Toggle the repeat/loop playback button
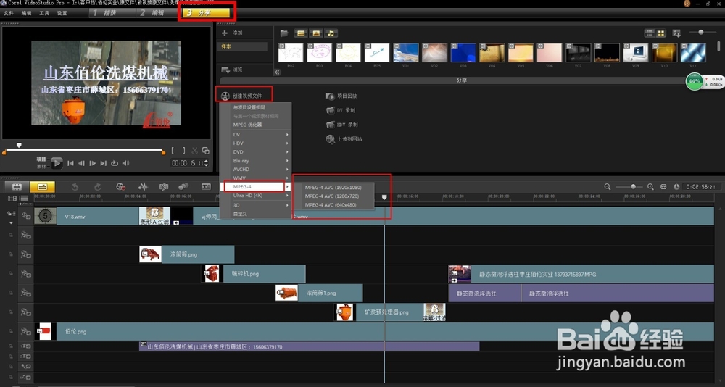The image size is (725, 387). pyautogui.click(x=114, y=163)
